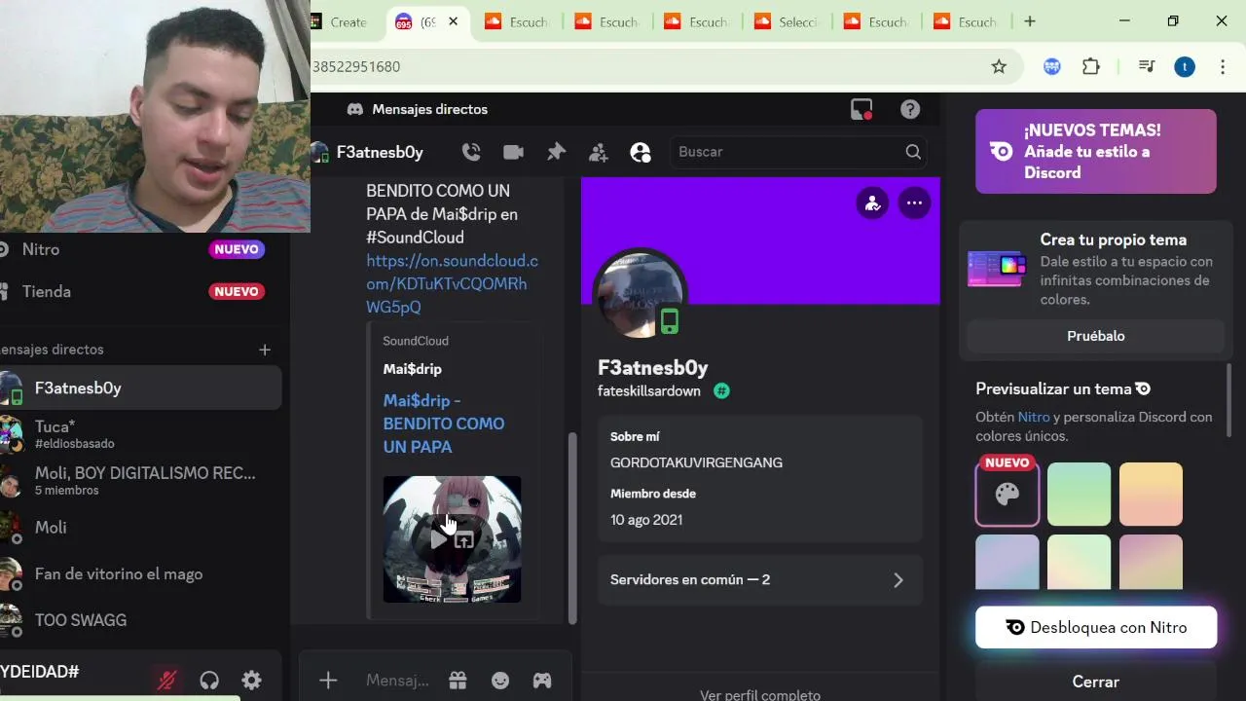The height and width of the screenshot is (701, 1246).
Task: Add friends to DM icon
Action: 599,152
